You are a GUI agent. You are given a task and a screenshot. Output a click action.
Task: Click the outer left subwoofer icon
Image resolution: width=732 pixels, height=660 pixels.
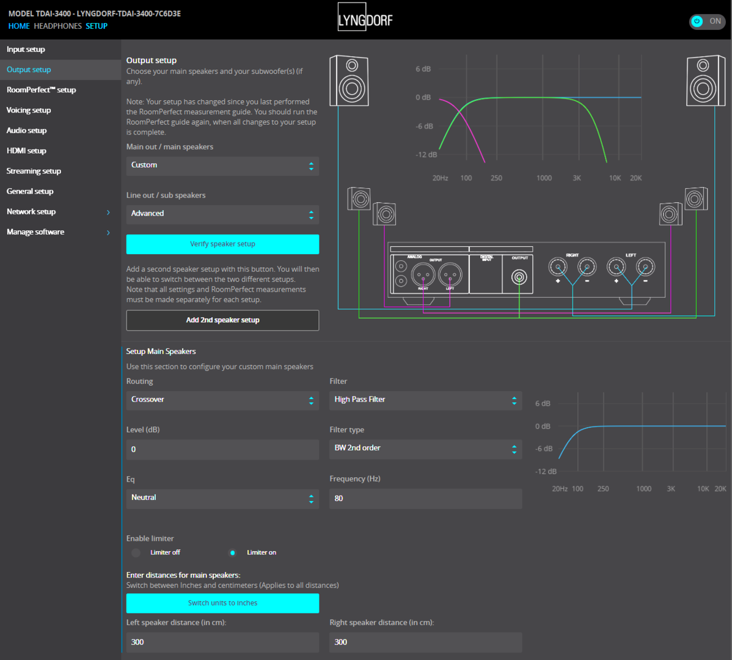click(359, 199)
